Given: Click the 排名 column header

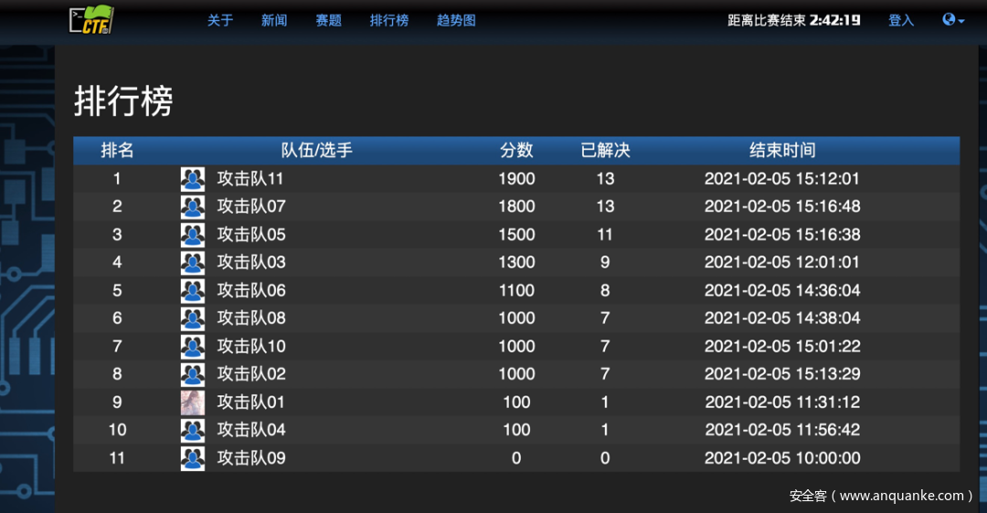Looking at the screenshot, I should click(117, 151).
